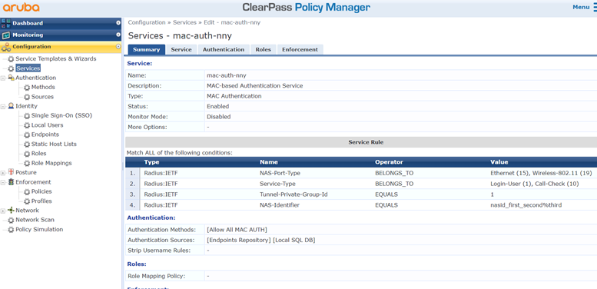Click gear icon beside Service Templates & Wizards
The image size is (597, 289).
[x=11, y=59]
